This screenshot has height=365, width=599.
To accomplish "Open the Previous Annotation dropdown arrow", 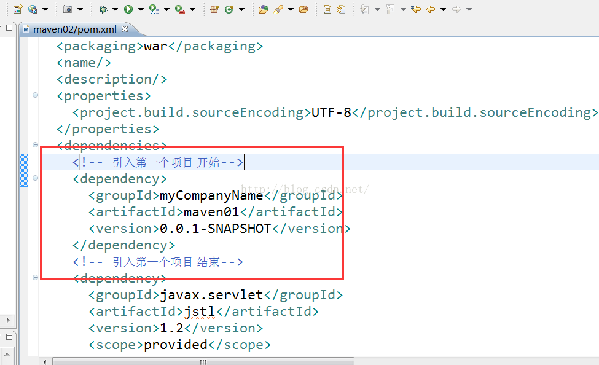I will pos(403,10).
